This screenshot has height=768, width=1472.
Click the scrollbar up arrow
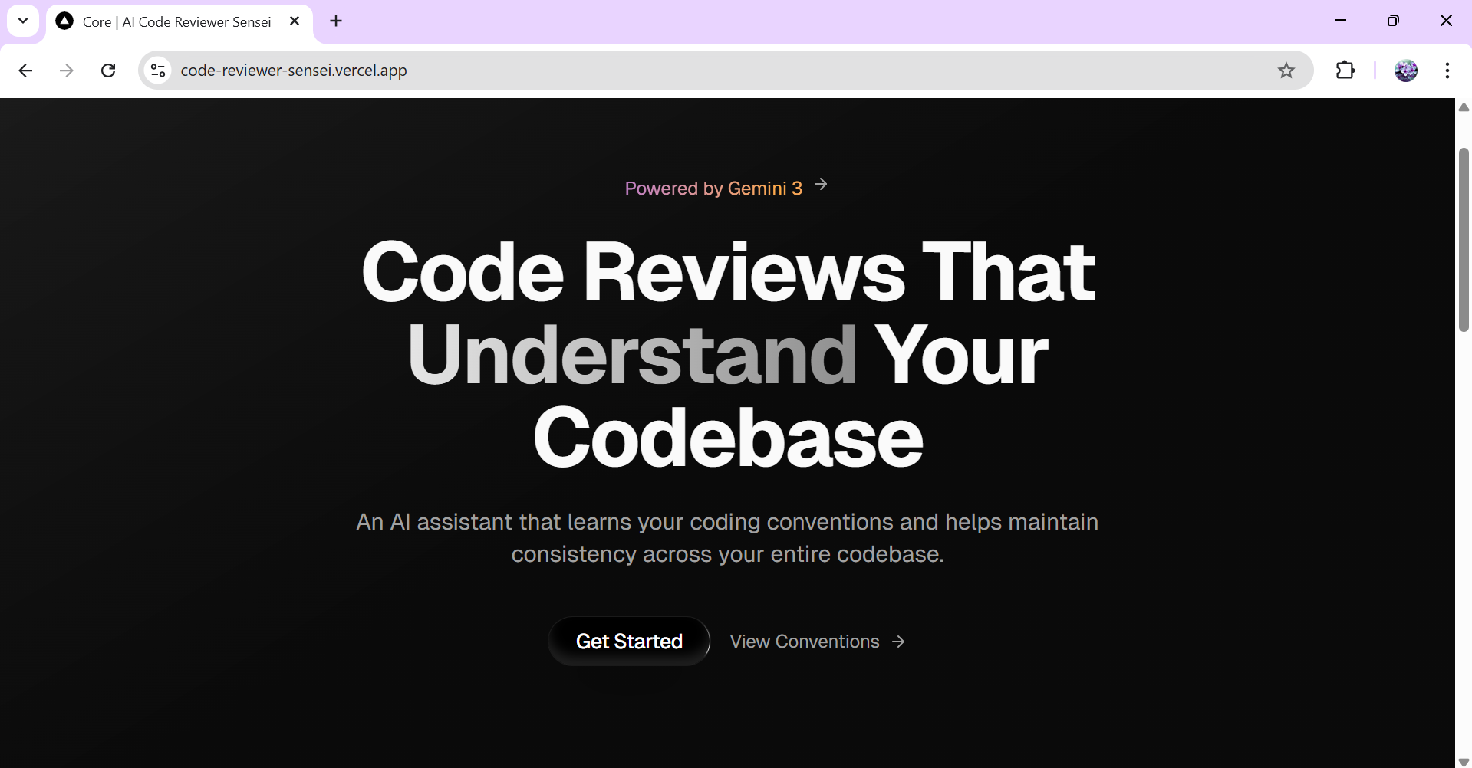(x=1464, y=107)
